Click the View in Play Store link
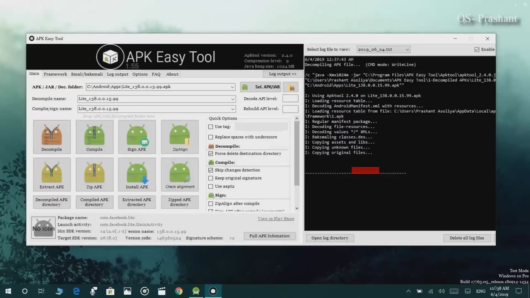This screenshot has width=530, height=298. (x=276, y=219)
